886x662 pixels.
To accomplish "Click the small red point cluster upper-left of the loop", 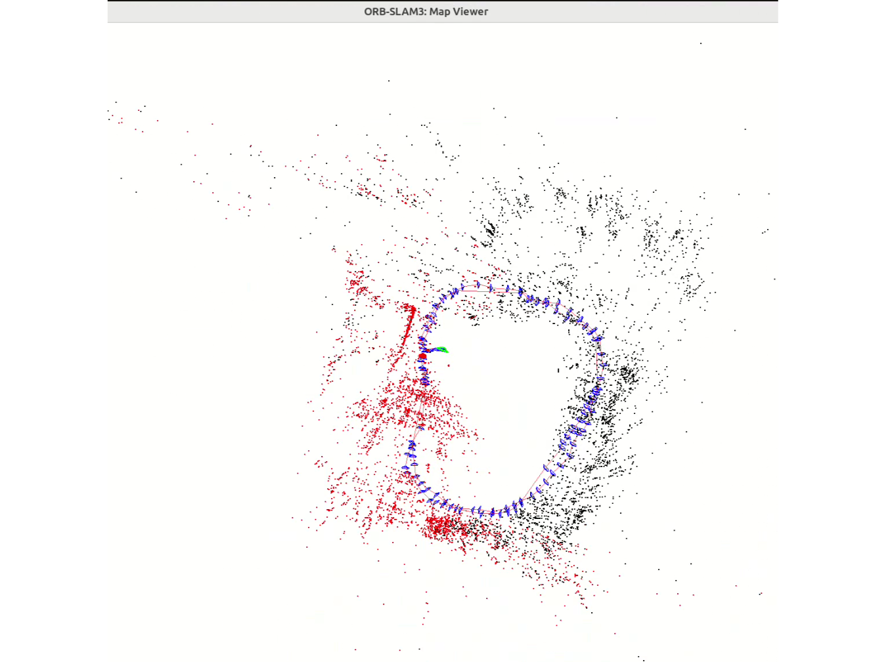I will 358,284.
